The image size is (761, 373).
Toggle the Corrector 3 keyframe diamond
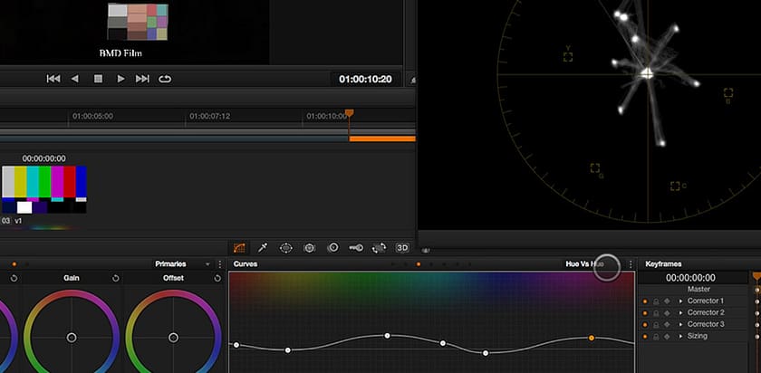668,324
